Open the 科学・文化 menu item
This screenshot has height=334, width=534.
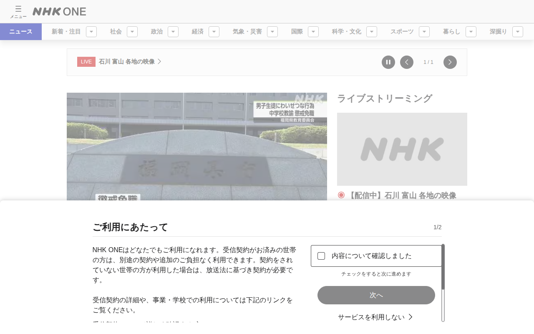(347, 32)
